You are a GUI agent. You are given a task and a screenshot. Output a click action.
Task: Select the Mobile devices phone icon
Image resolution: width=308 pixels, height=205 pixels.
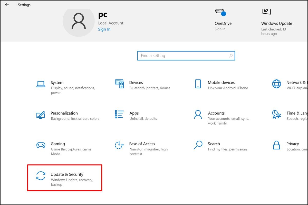198,84
